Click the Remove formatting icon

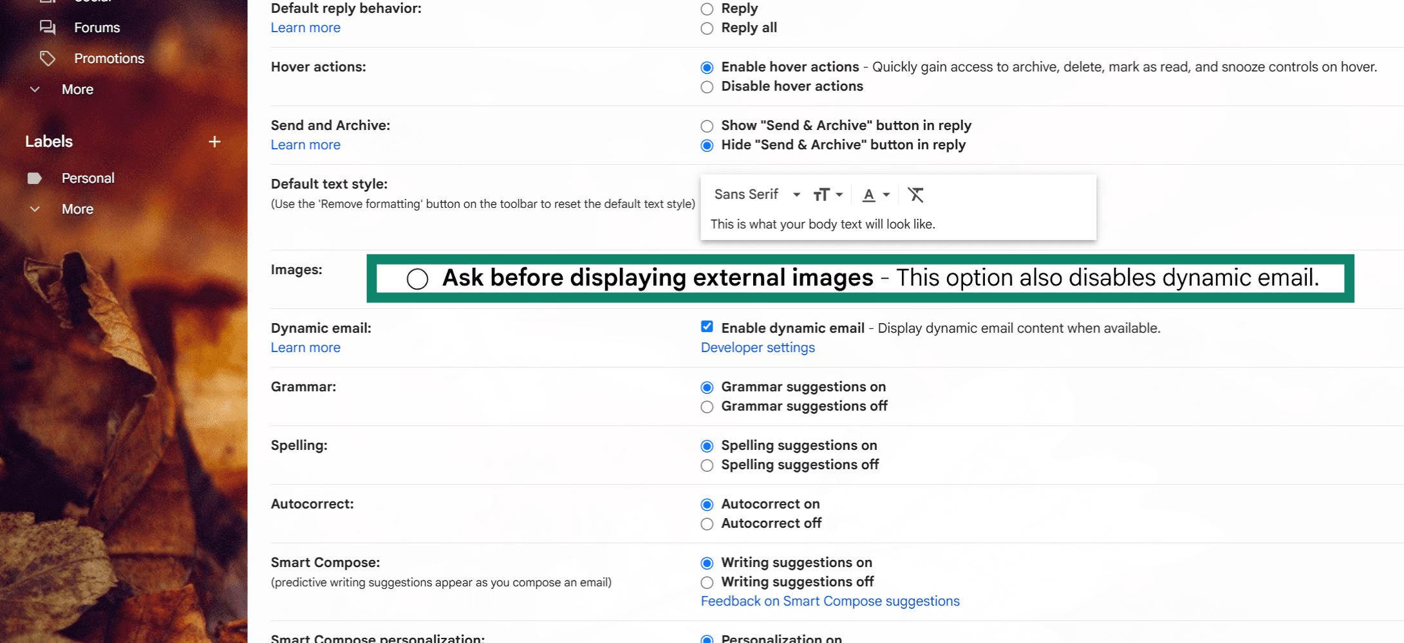(915, 194)
